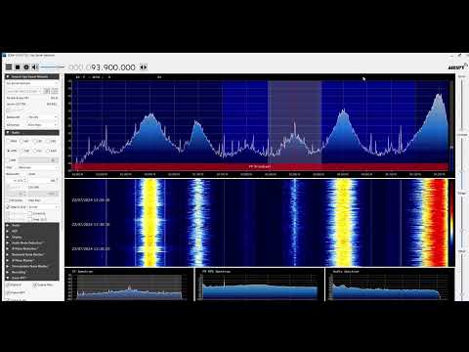
Task: Click the waterfall color gradient bar
Action: [x=451, y=223]
